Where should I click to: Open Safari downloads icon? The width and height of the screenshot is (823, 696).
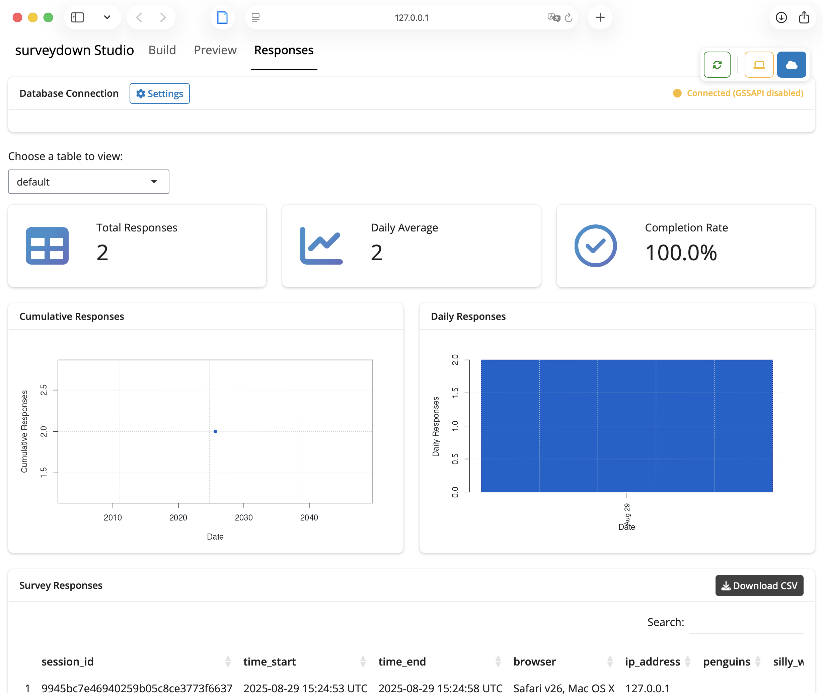[x=781, y=17]
